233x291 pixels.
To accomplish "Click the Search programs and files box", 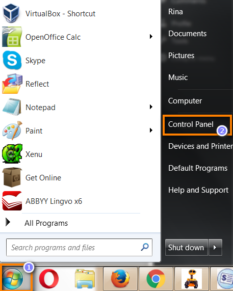I will (x=79, y=247).
